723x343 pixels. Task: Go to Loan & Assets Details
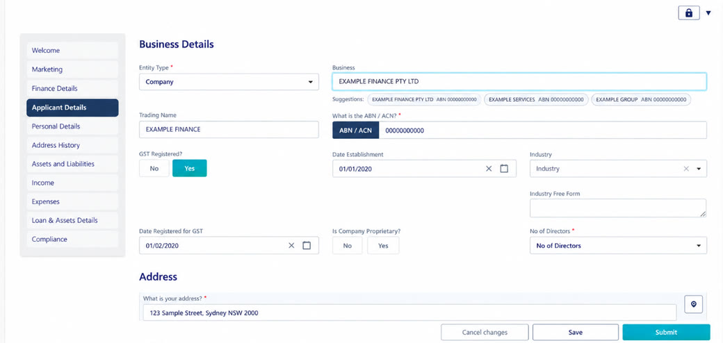[x=72, y=221]
